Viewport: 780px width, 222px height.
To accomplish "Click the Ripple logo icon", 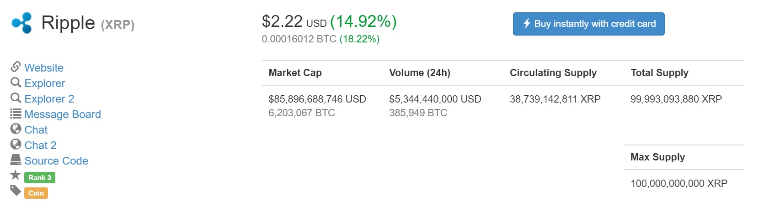I will click(21, 23).
